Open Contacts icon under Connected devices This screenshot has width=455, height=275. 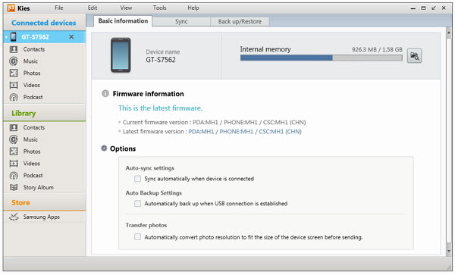pyautogui.click(x=14, y=49)
